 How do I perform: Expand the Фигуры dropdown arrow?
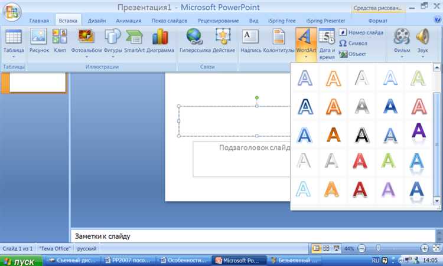pos(113,57)
